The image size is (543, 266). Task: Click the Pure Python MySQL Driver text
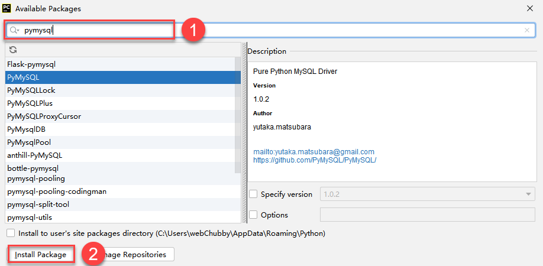(x=295, y=72)
